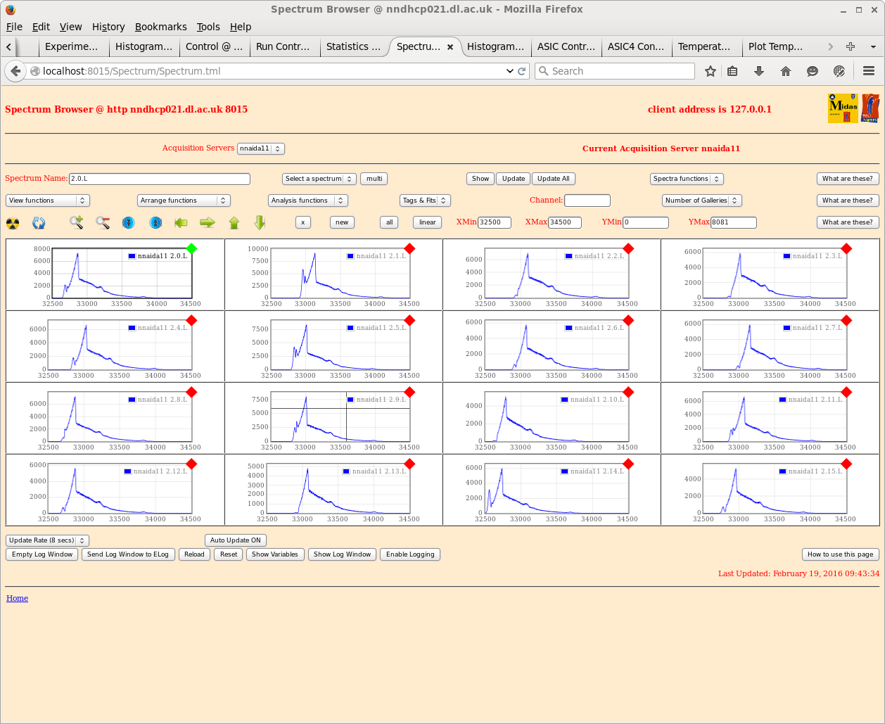Click the radiation hazard icon
885x724 pixels.
pos(13,223)
